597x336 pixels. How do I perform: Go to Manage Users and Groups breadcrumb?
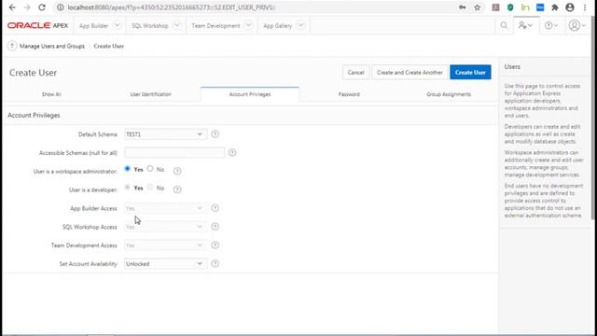(x=52, y=46)
